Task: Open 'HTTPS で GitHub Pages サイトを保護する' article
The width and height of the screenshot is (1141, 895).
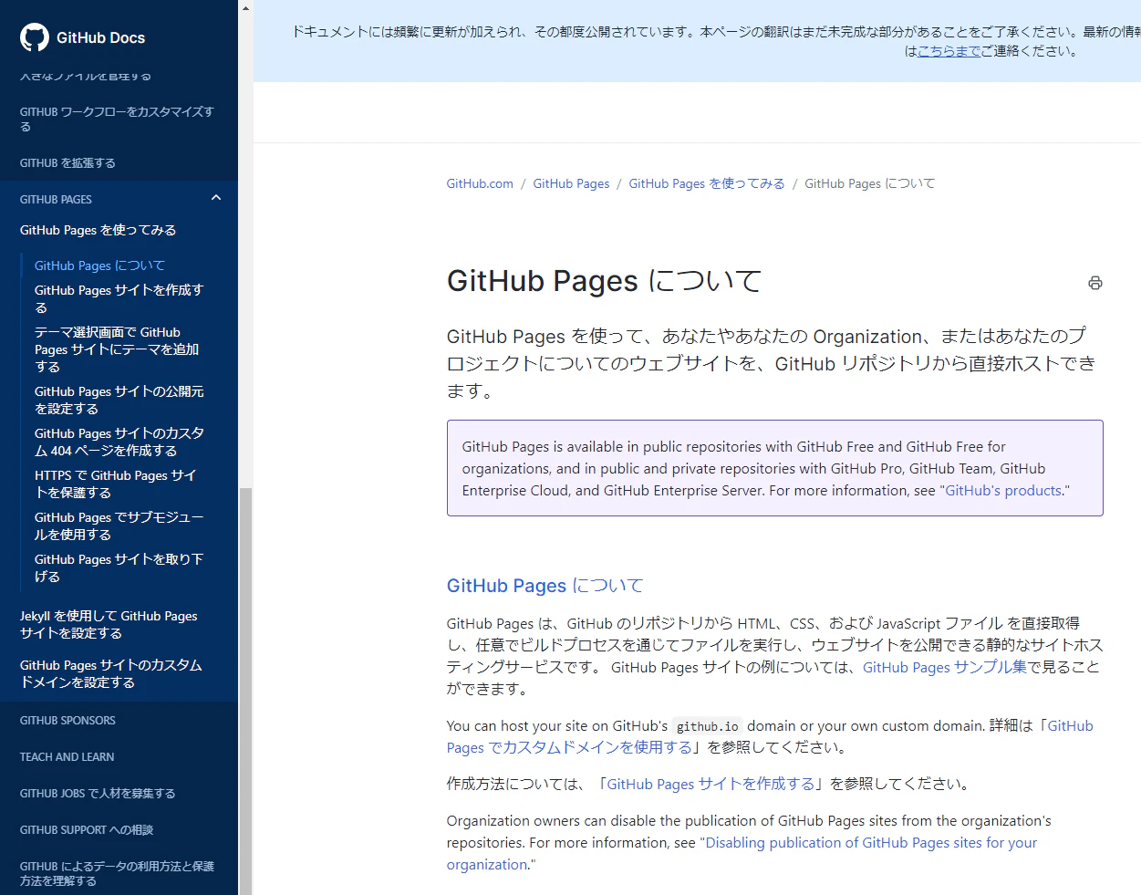Action: click(116, 484)
